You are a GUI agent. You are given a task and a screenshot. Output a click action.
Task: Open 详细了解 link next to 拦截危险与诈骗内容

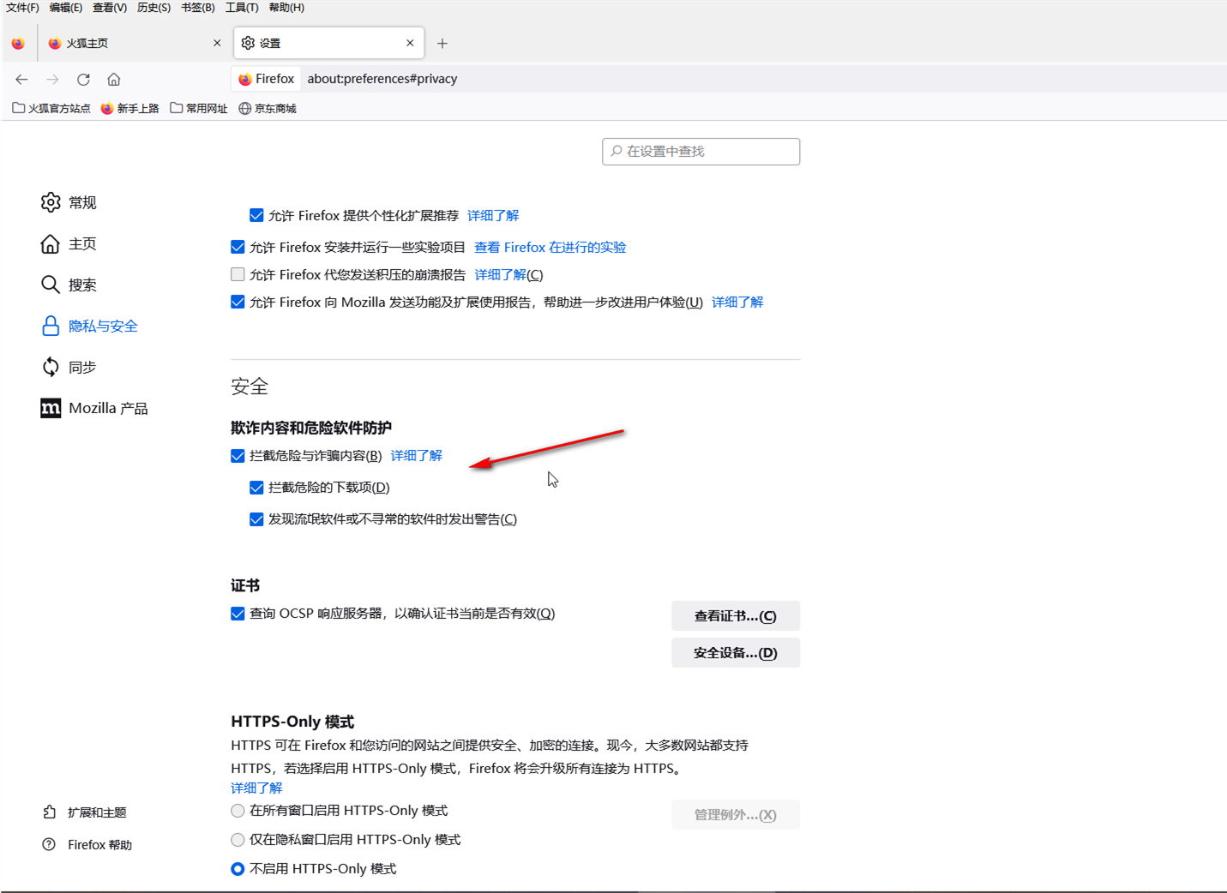pos(417,456)
